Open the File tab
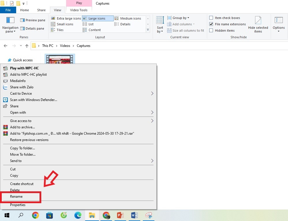 click(x=8, y=10)
